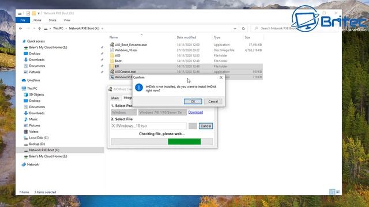The height and width of the screenshot is (207, 369).
Task: Open 3D Objects under This PC
Action: [x=36, y=94]
